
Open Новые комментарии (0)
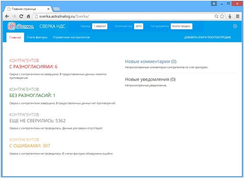pyautogui.click(x=151, y=62)
